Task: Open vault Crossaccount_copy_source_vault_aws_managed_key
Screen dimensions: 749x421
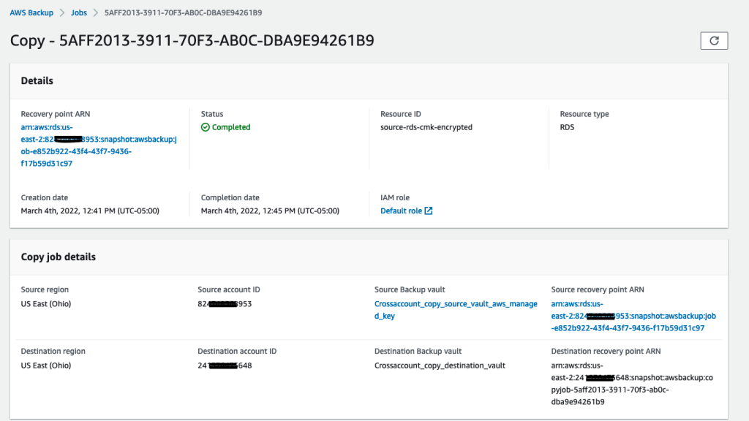Action: click(x=456, y=308)
